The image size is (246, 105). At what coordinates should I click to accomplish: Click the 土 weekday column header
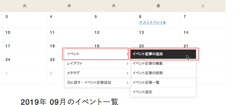[203, 6]
